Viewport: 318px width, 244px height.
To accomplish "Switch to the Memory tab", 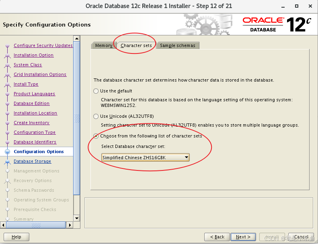I will [104, 46].
